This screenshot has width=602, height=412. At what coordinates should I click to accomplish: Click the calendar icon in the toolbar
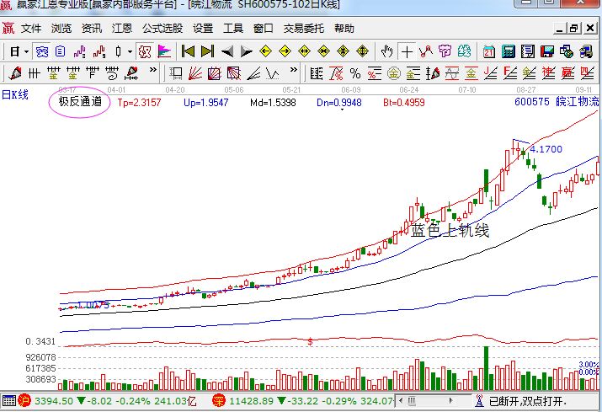[488, 51]
